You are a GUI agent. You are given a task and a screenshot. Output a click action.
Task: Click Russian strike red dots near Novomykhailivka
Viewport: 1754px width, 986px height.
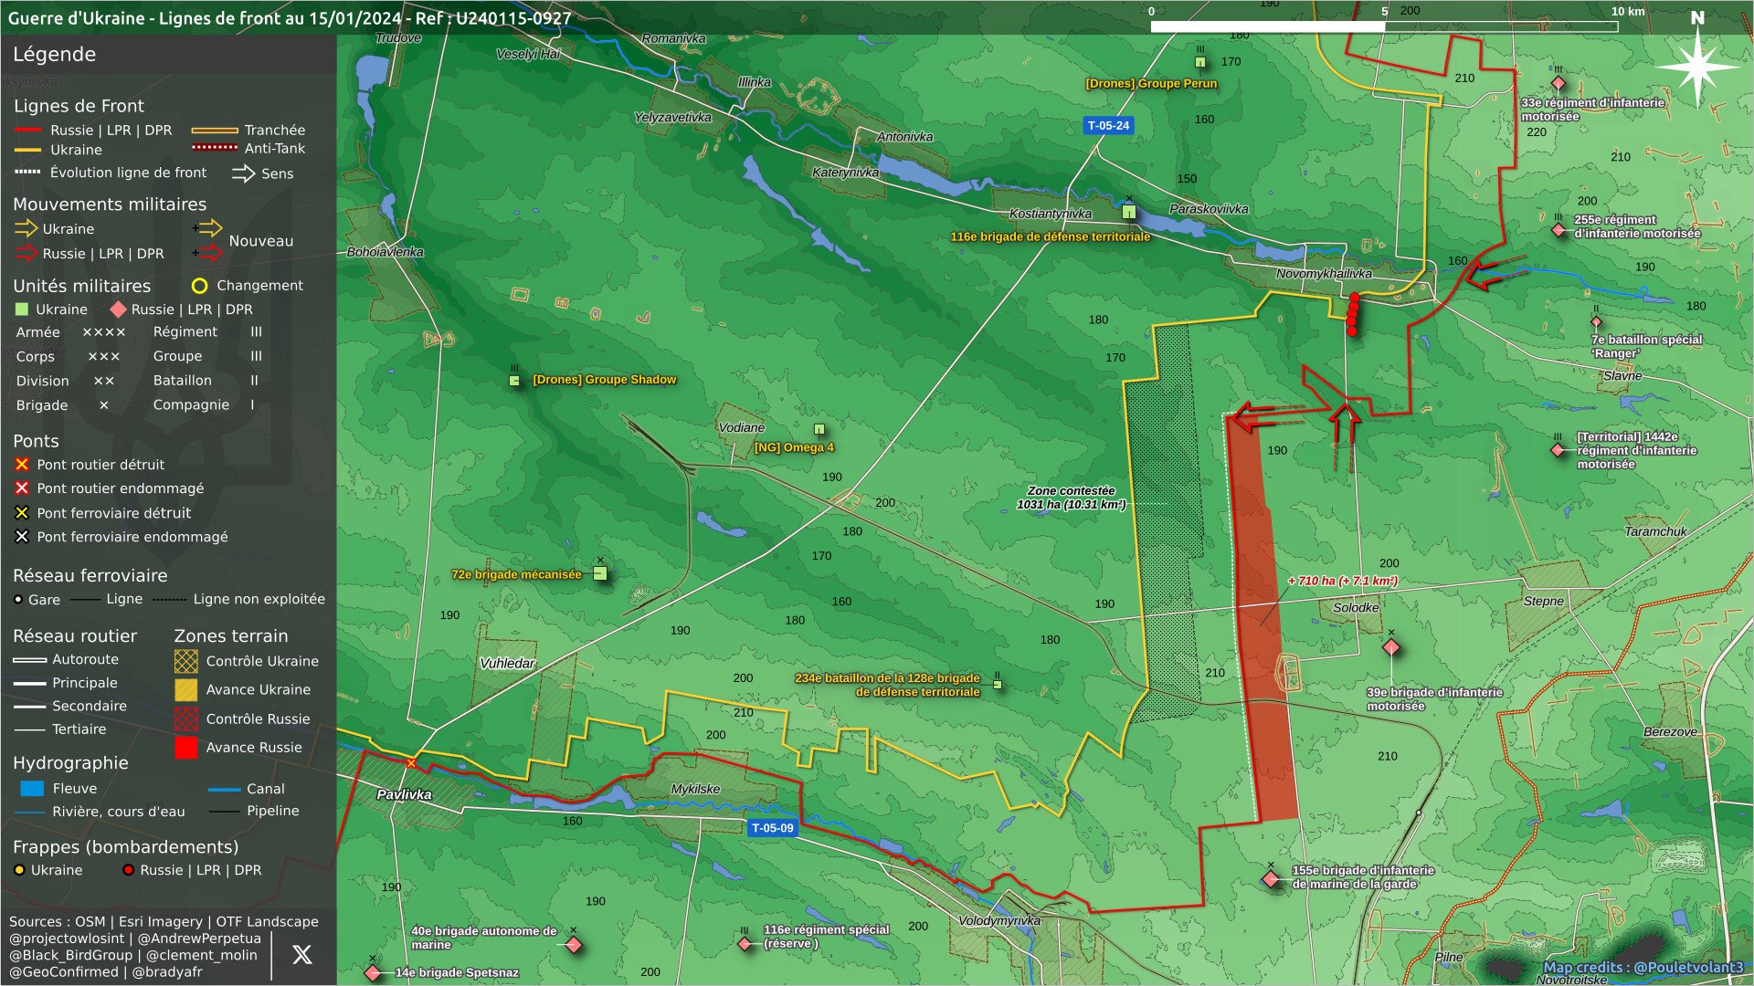(1353, 314)
